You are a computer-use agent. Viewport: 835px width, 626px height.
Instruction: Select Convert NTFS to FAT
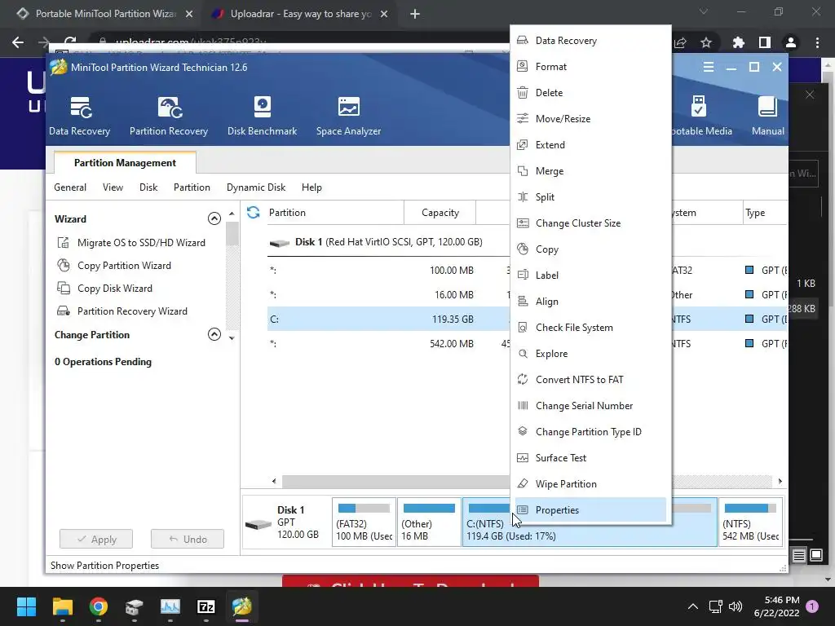pyautogui.click(x=590, y=380)
